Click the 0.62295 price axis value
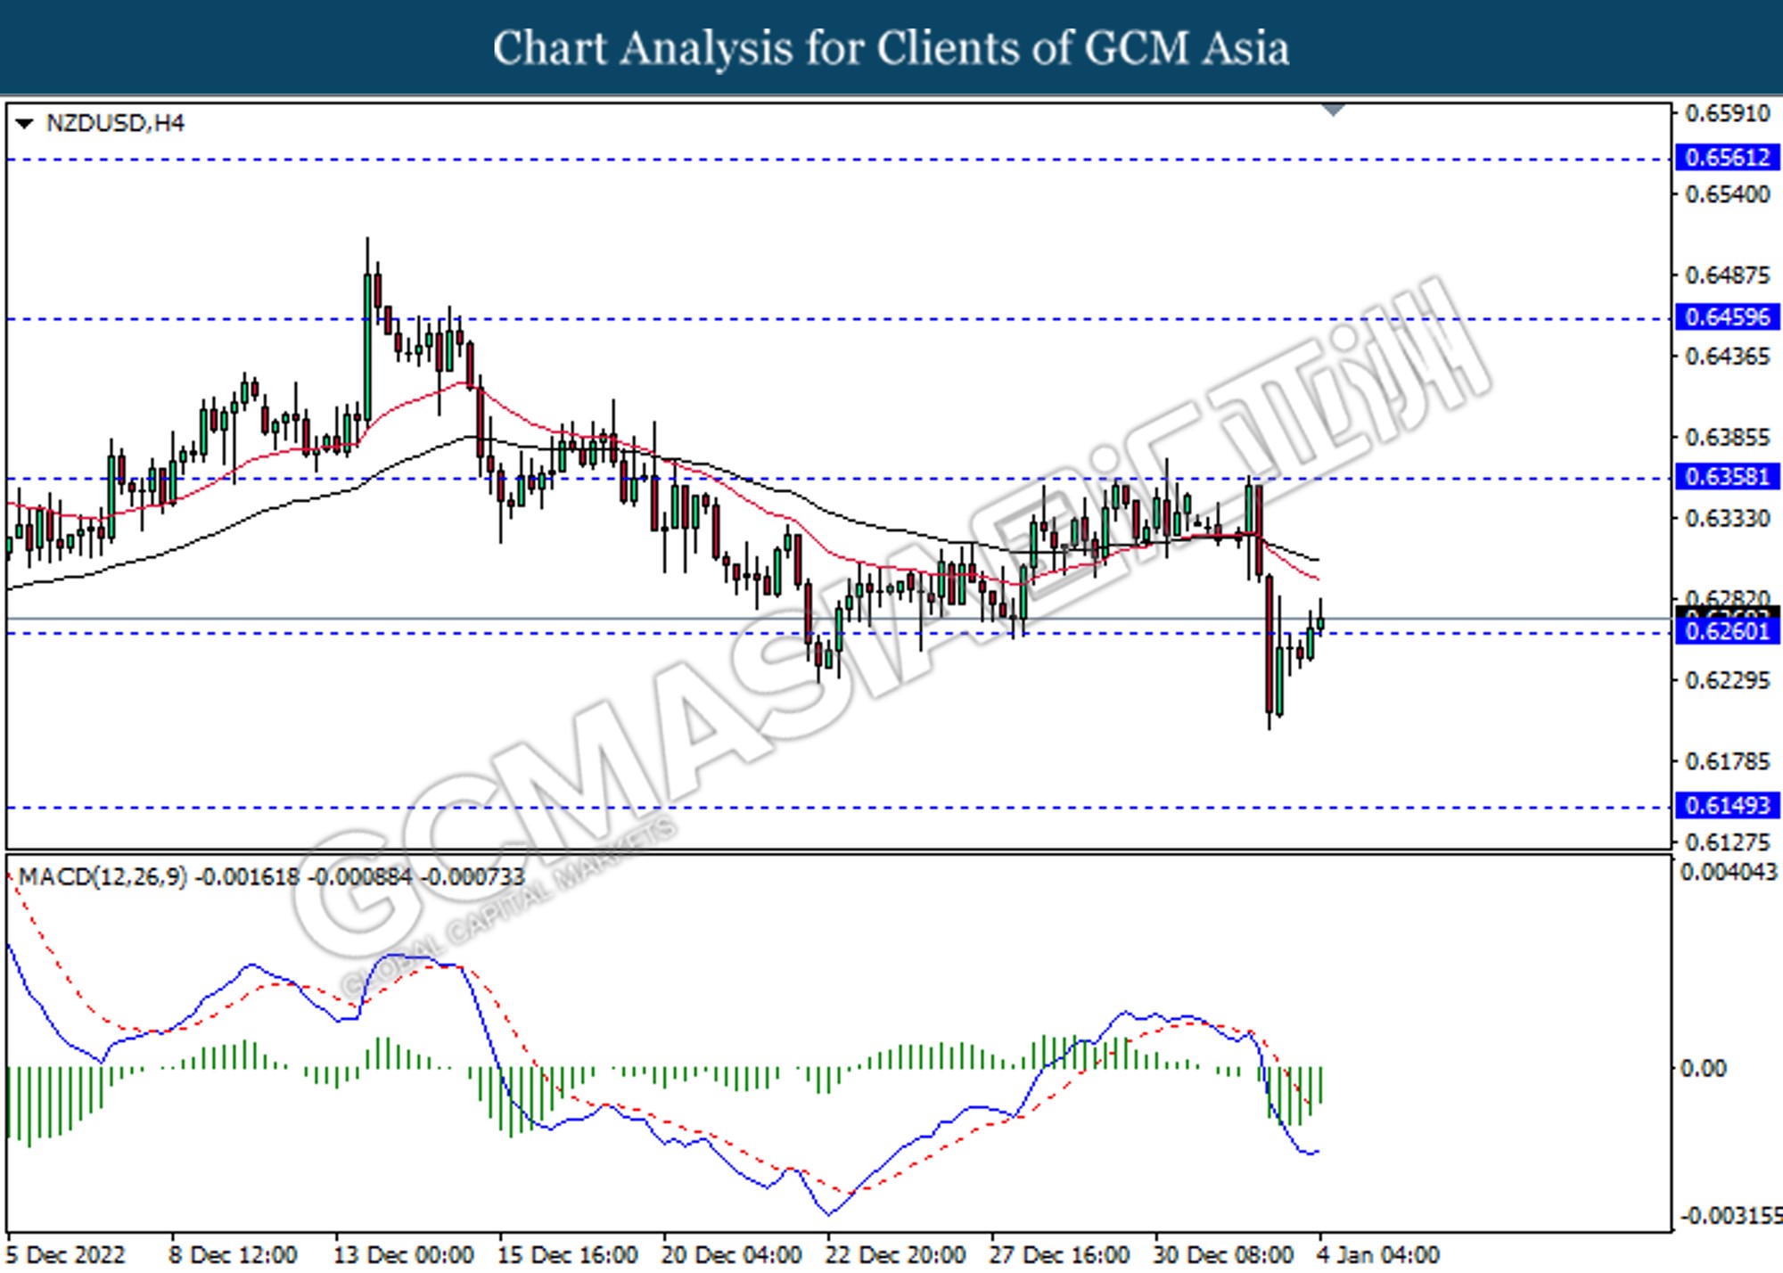 click(x=1728, y=681)
